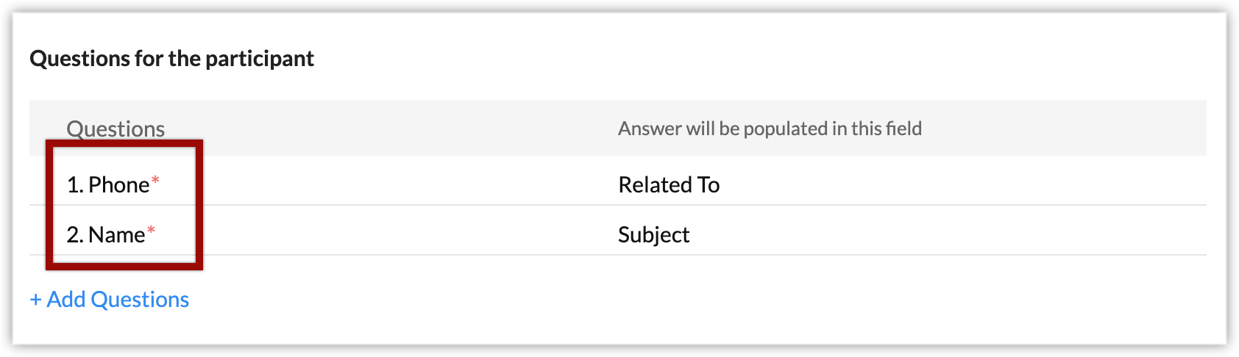This screenshot has width=1239, height=357.
Task: Click the Answer will be populated header
Action: pyautogui.click(x=770, y=129)
